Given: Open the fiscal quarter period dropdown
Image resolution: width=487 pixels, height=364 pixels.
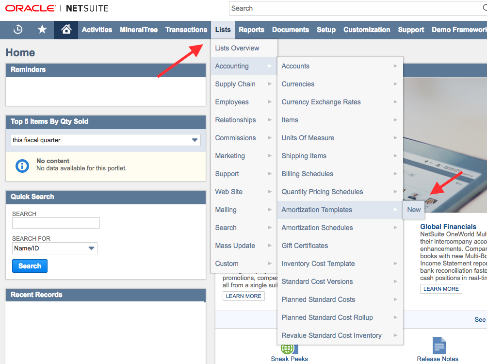Looking at the screenshot, I should (x=106, y=140).
